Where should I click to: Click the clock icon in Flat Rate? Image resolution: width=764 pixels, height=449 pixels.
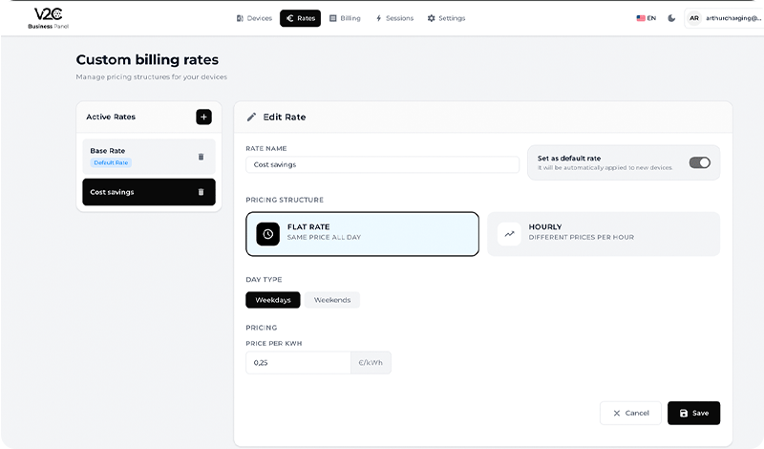(268, 234)
